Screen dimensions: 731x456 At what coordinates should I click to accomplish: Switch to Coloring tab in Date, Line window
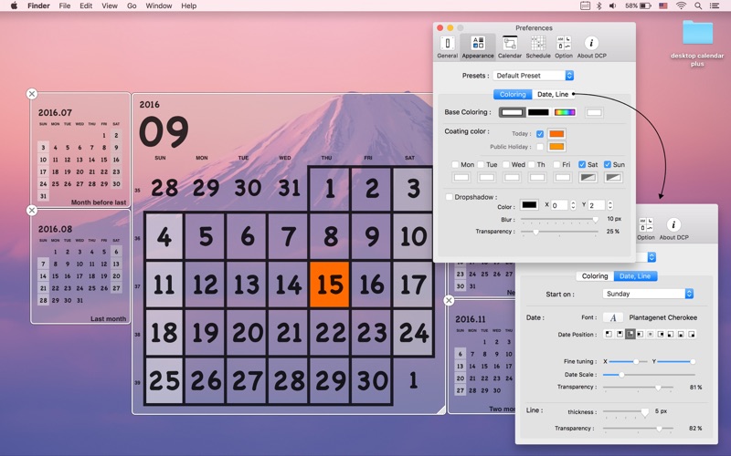click(595, 276)
